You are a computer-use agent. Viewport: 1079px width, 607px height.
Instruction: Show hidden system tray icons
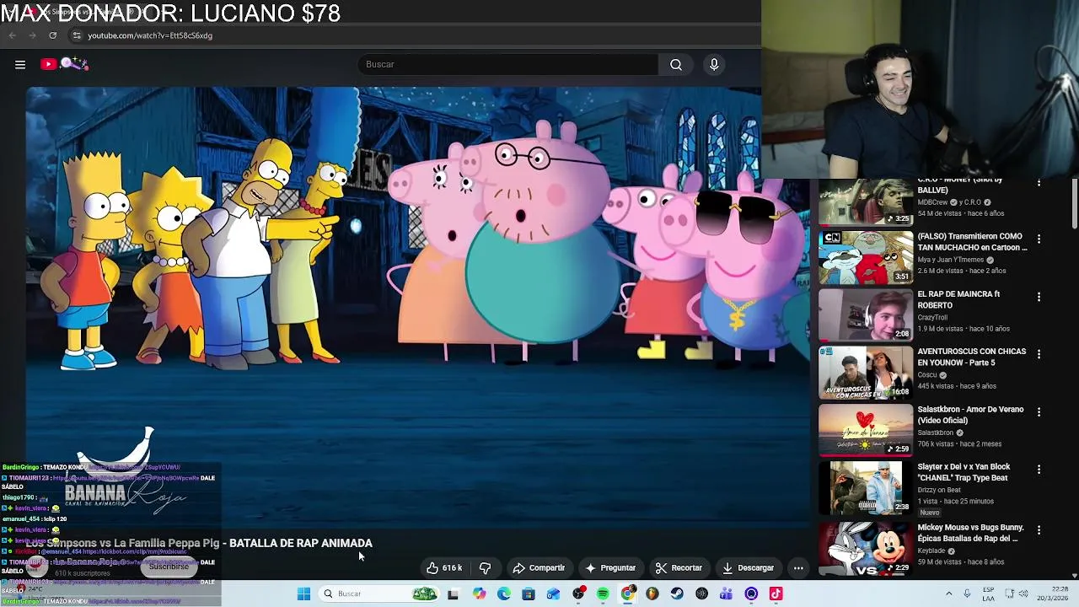[948, 594]
